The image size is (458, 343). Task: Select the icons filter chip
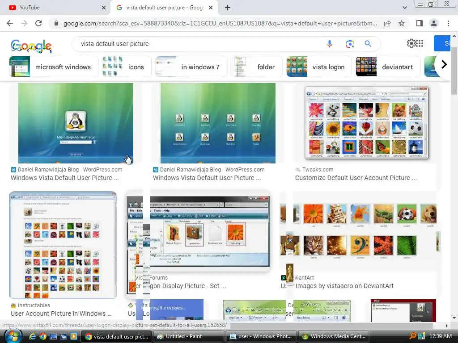click(x=127, y=67)
